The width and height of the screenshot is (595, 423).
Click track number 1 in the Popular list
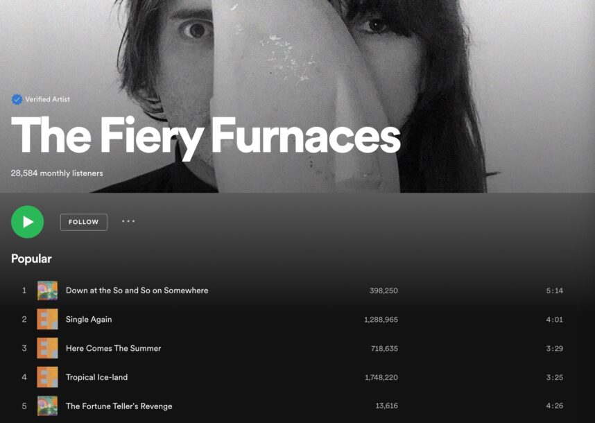point(24,291)
